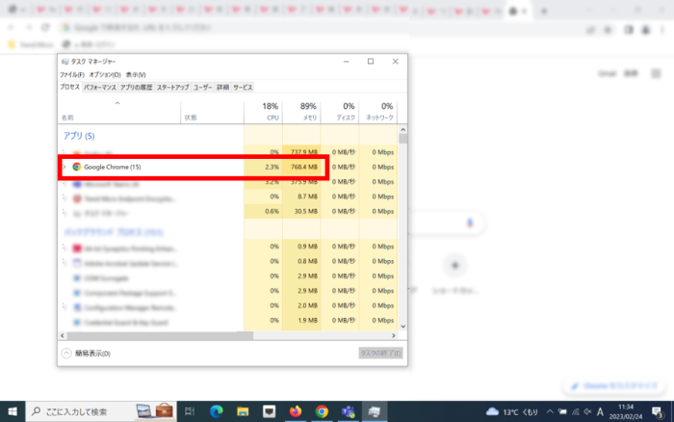This screenshot has height=422, width=674.
Task: Click the add shortcut plus icon
Action: pyautogui.click(x=454, y=265)
